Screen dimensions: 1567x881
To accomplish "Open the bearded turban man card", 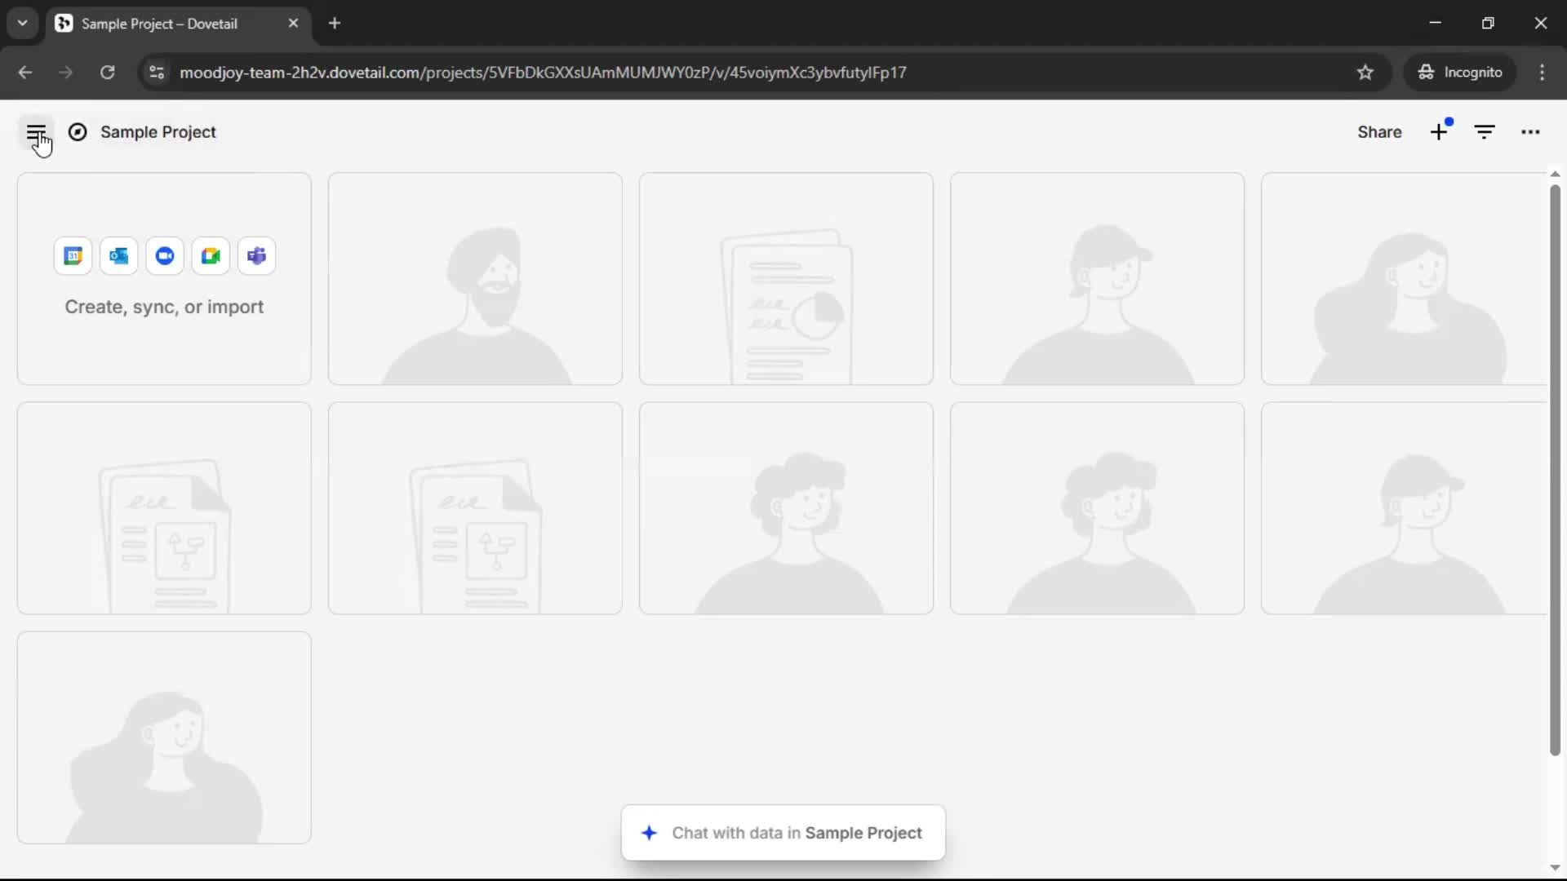I will pos(475,279).
